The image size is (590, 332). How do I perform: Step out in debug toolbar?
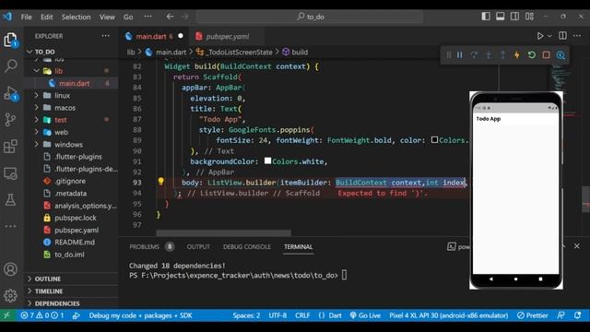pos(502,55)
